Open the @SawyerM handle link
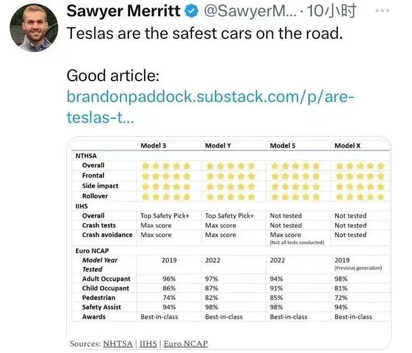The height and width of the screenshot is (353, 412). pyautogui.click(x=250, y=11)
